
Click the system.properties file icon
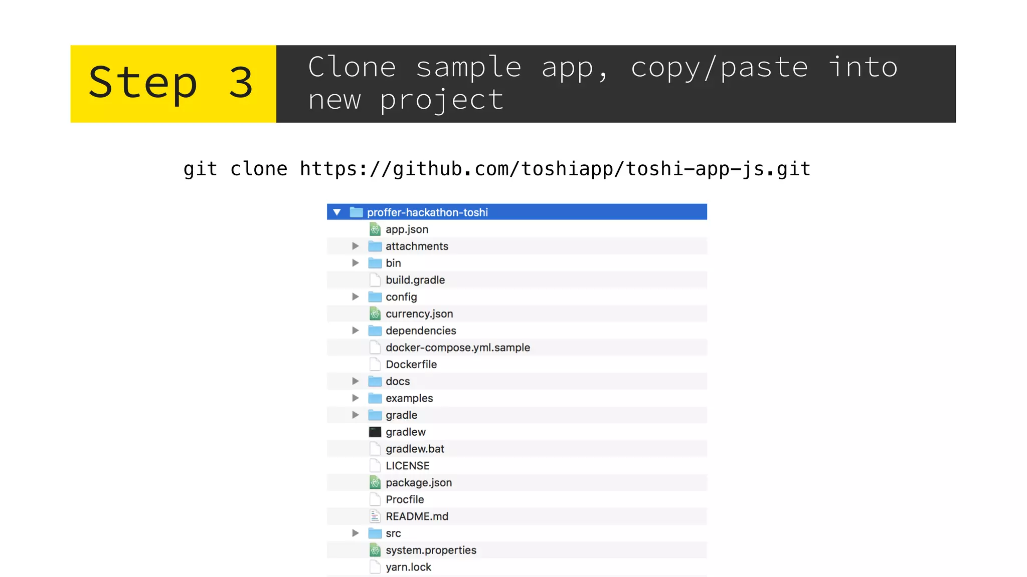click(375, 550)
